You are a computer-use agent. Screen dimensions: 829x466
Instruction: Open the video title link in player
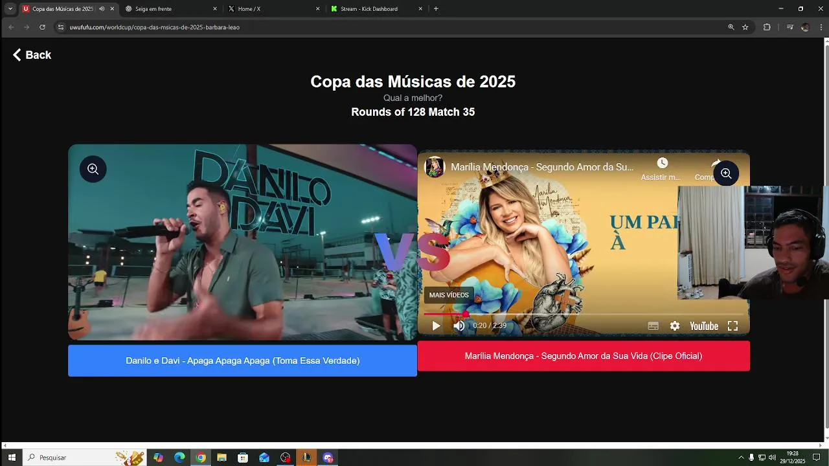point(542,167)
